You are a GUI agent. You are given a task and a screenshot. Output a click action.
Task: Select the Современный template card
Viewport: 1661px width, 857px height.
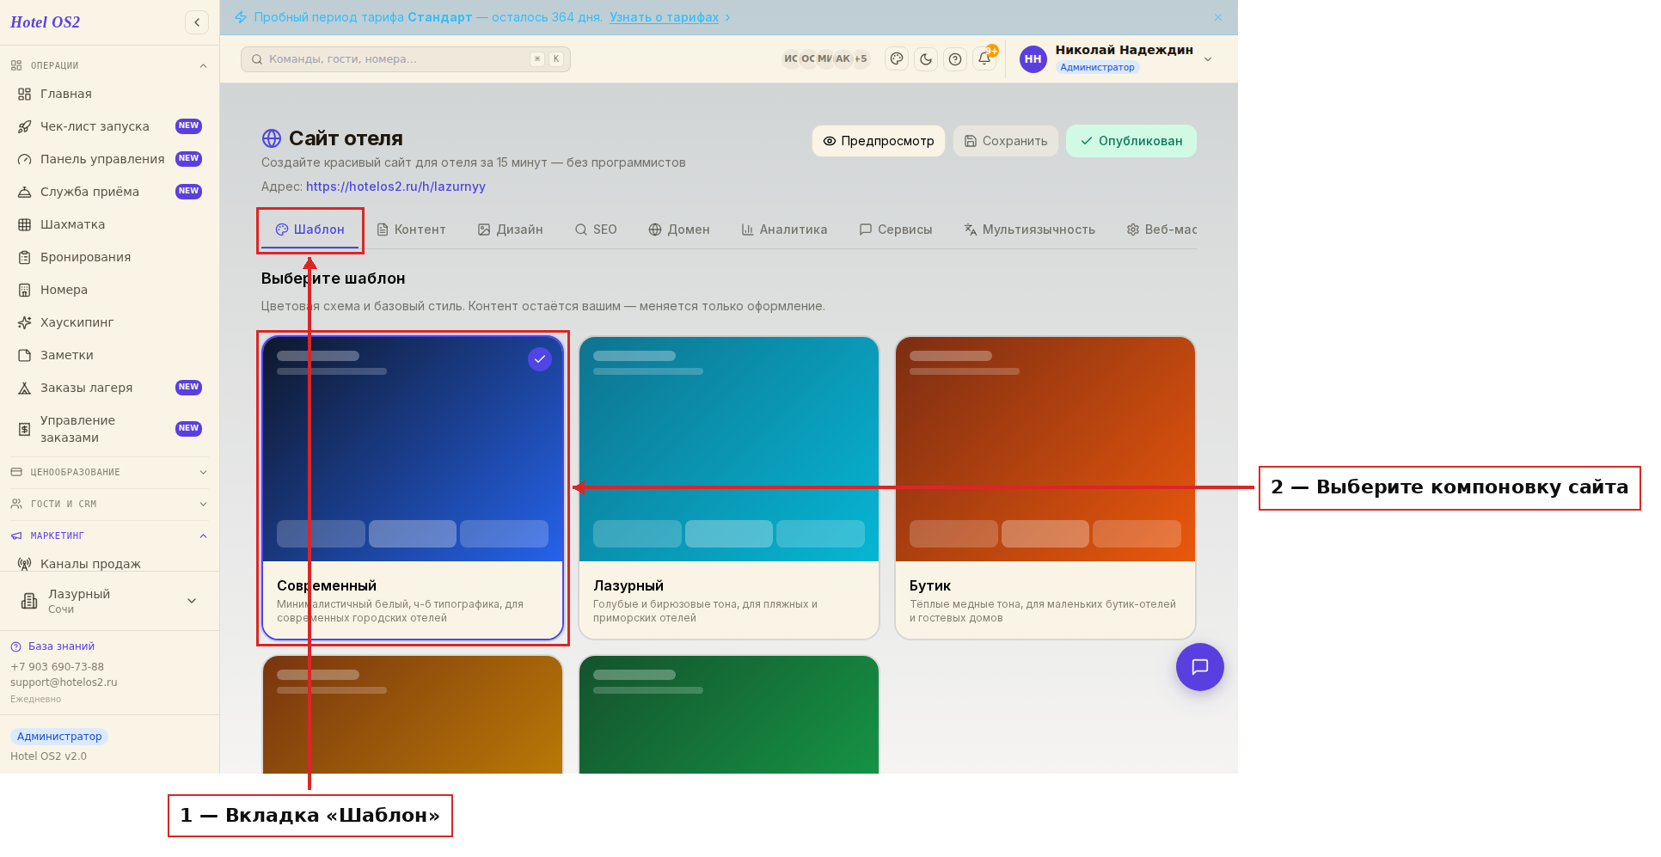(413, 488)
